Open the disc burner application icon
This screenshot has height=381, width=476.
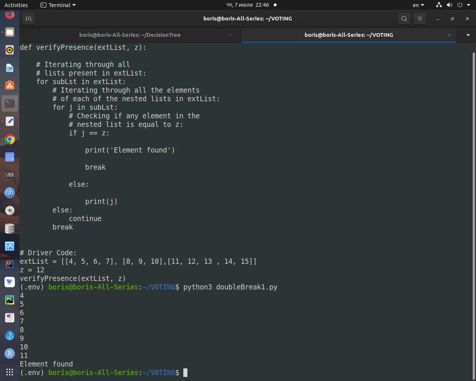(10, 211)
